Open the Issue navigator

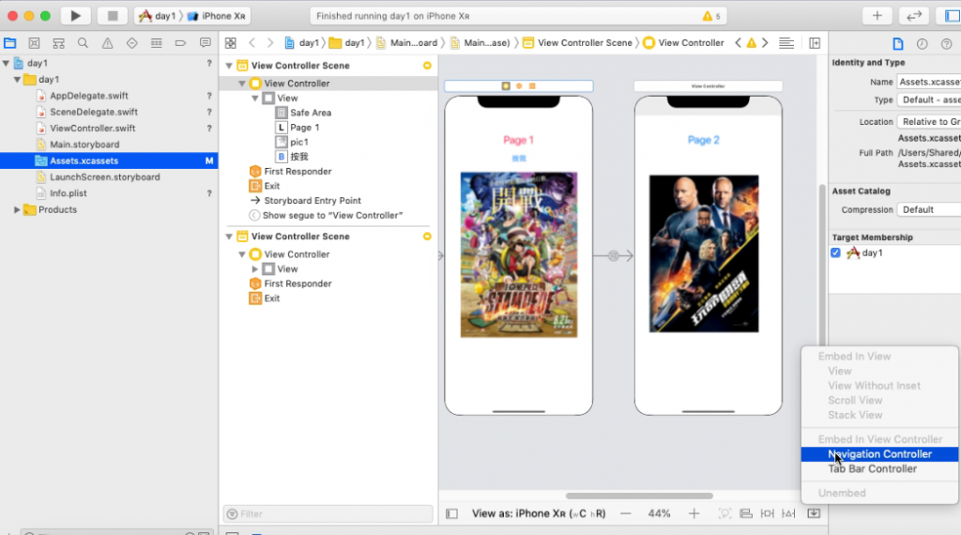point(107,43)
